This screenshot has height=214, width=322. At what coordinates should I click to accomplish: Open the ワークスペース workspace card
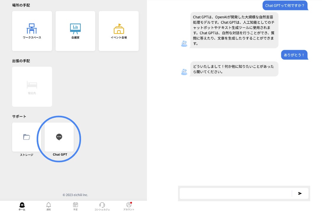coord(32,31)
